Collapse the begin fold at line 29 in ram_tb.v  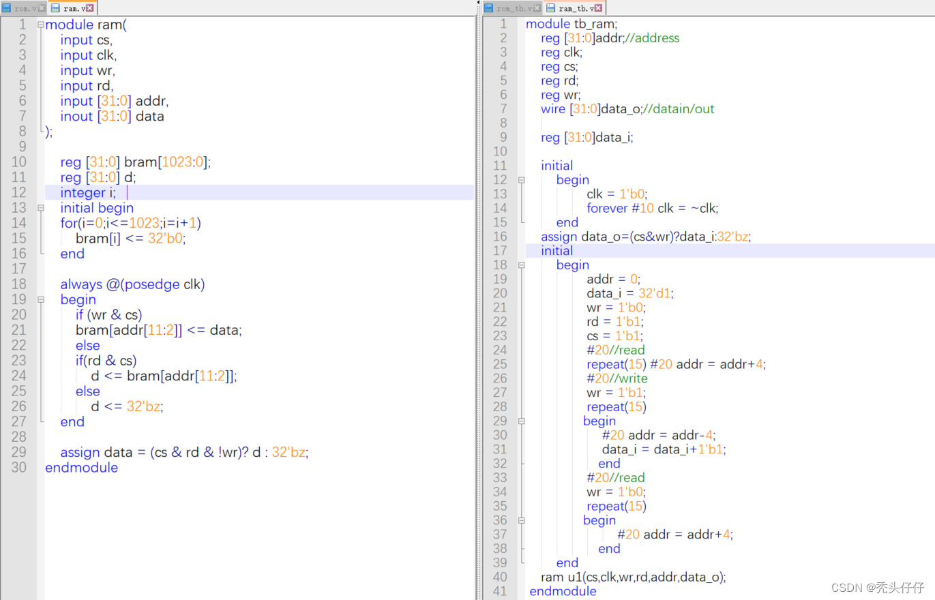[522, 421]
